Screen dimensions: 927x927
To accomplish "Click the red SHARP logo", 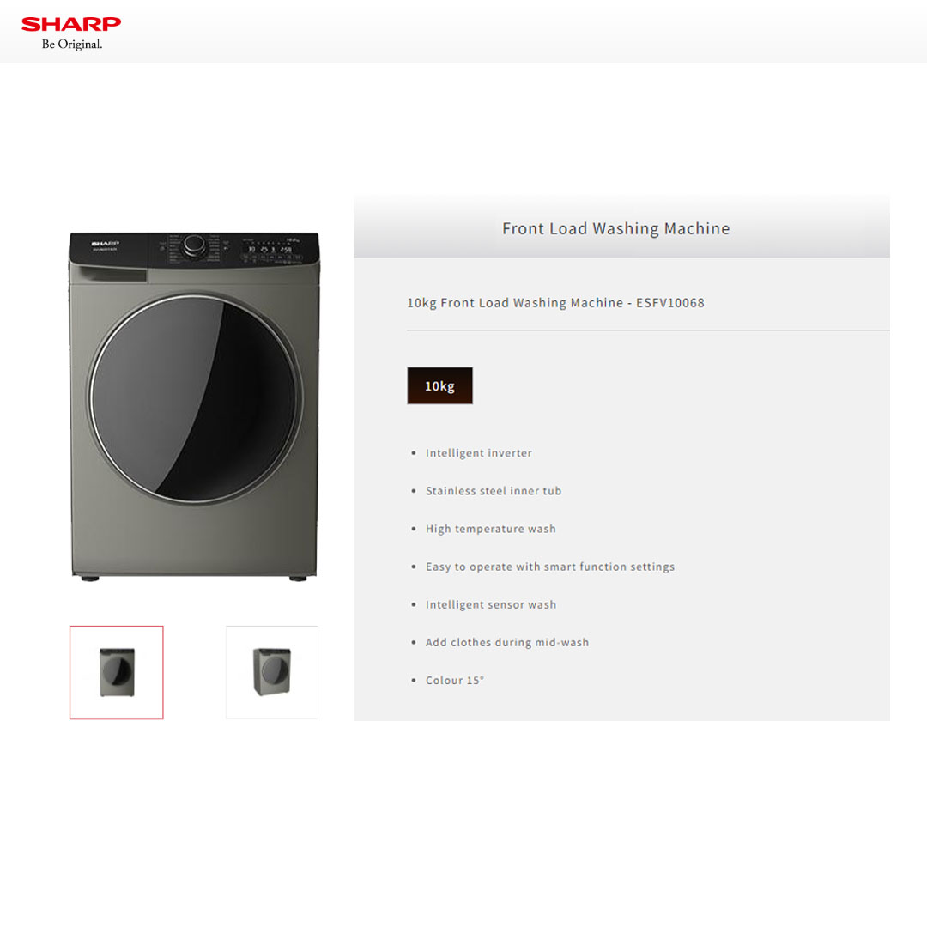I will 71,24.
